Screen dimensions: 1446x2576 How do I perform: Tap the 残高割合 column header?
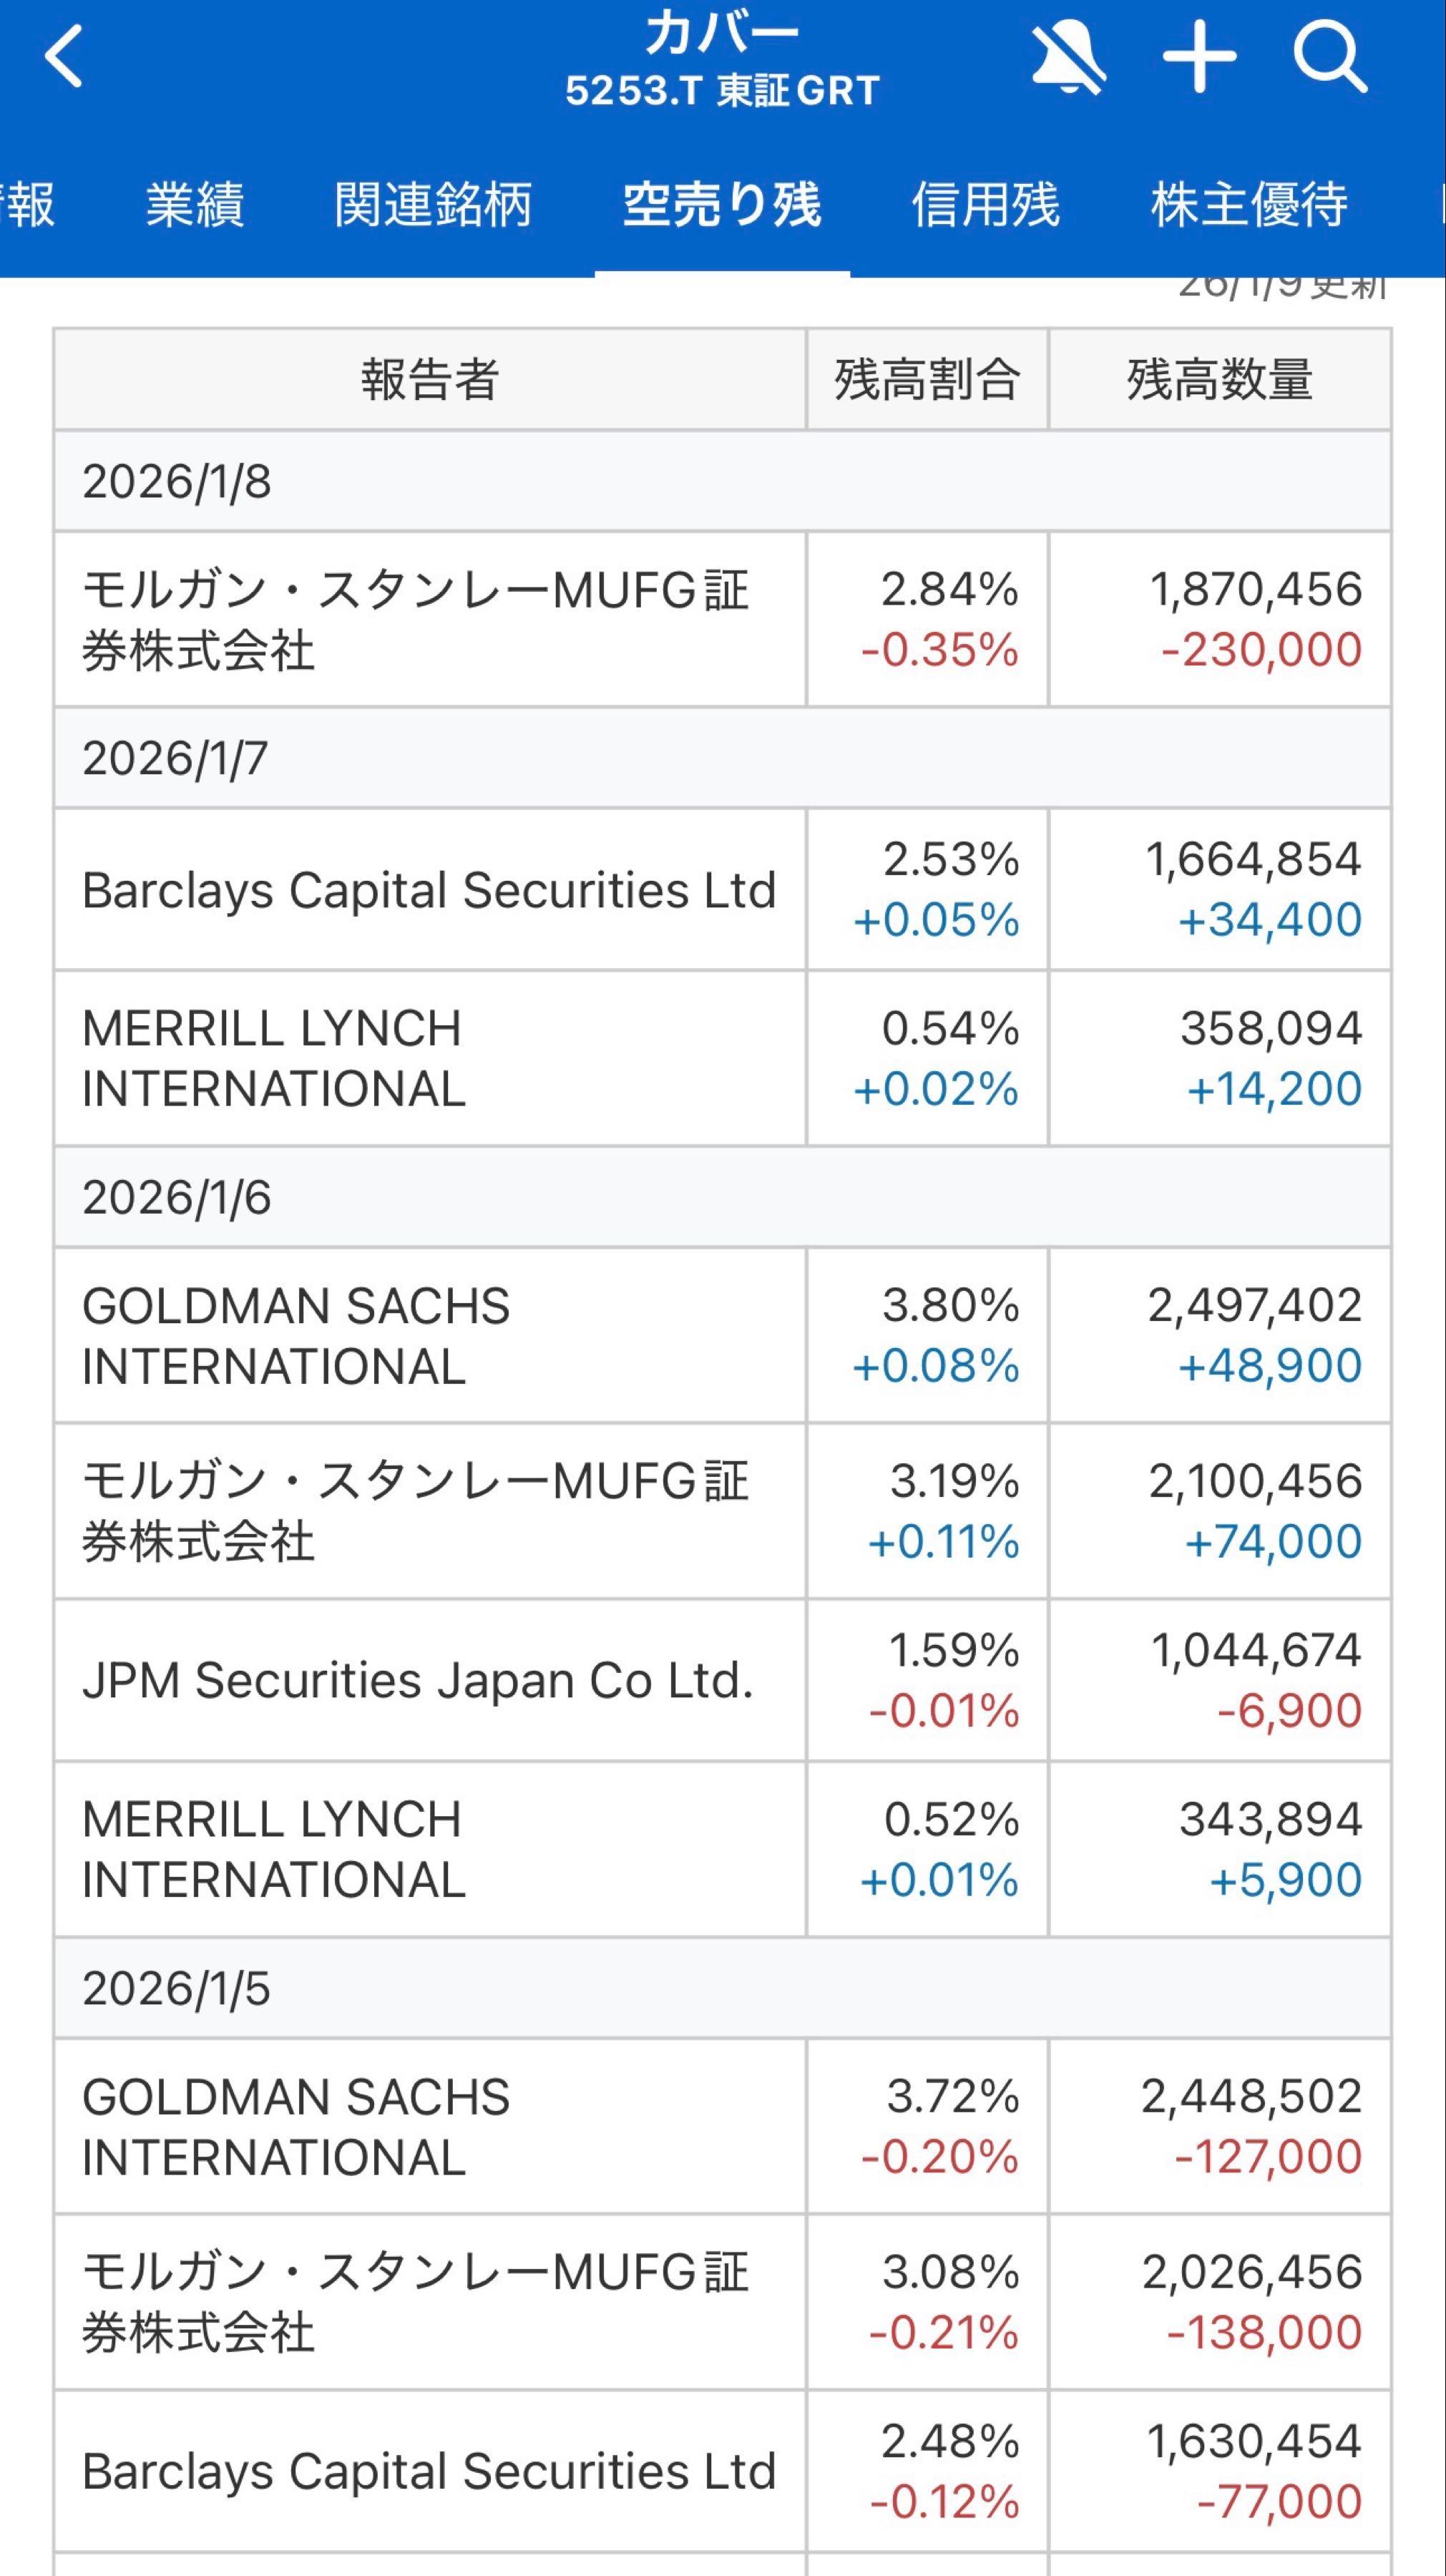927,380
